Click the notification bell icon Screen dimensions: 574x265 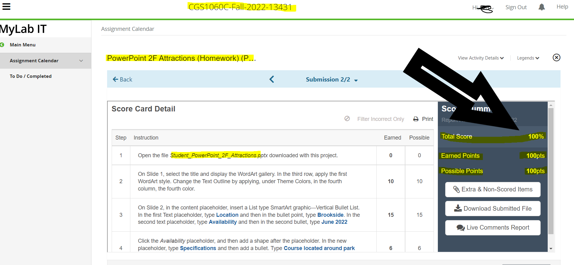pos(542,7)
